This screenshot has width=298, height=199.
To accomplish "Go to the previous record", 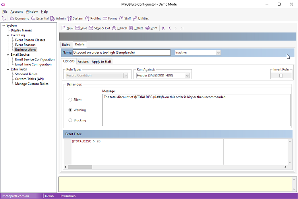I will (x=170, y=28).
